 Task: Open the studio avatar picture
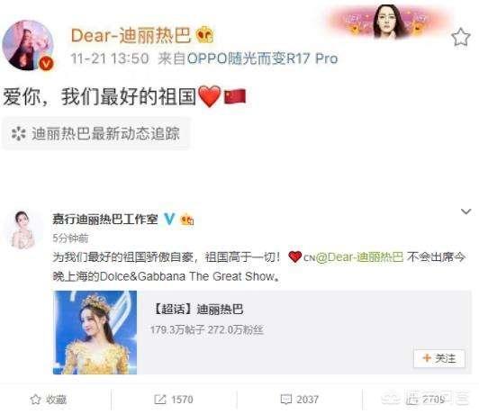pyautogui.click(x=23, y=229)
